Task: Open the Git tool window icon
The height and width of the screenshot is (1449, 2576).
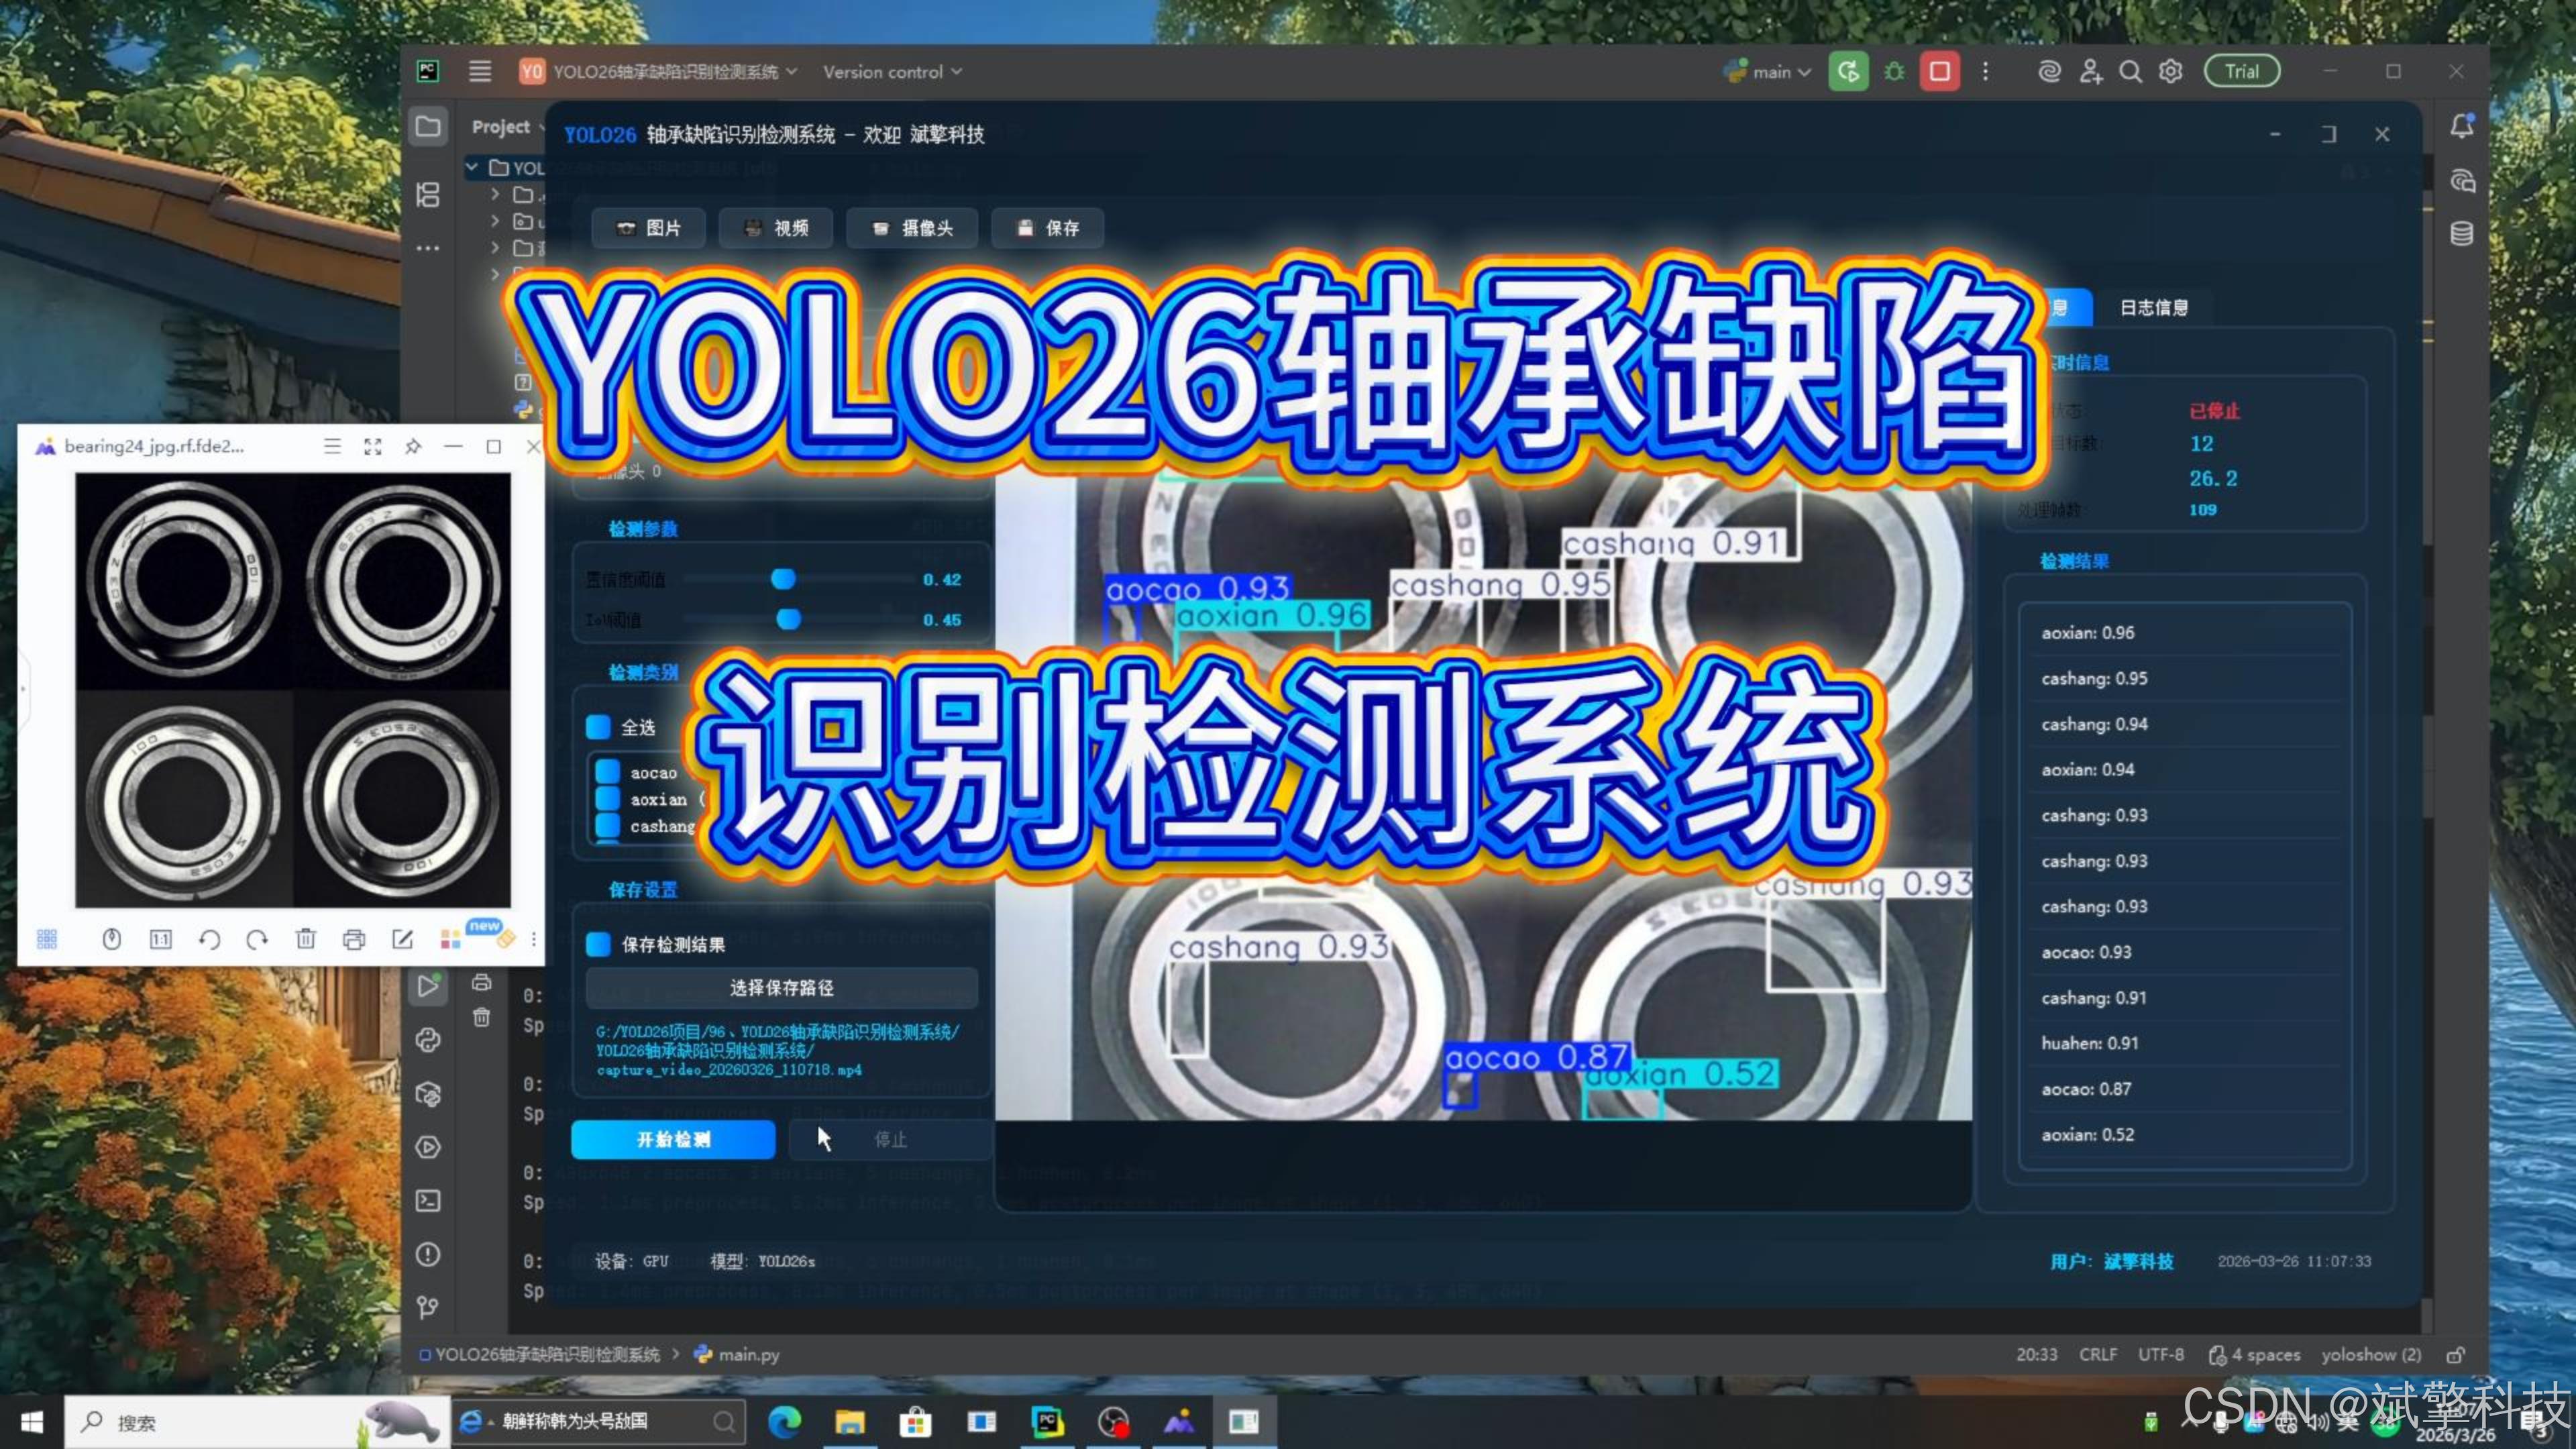Action: (428, 1307)
